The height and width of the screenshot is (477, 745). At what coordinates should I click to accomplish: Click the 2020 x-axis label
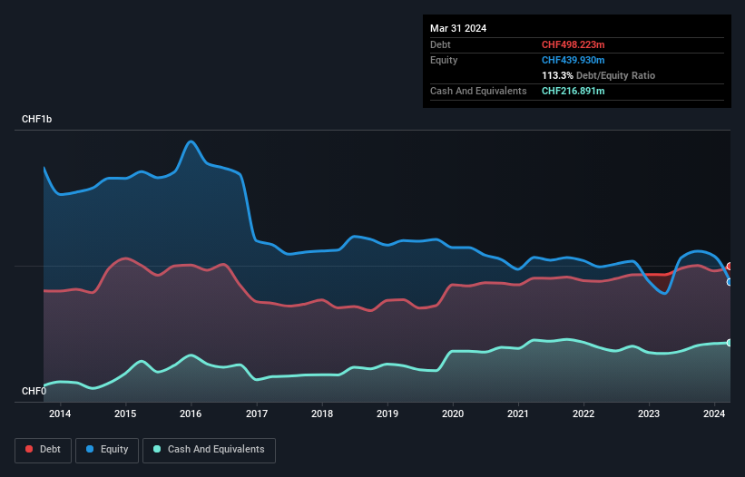pos(453,414)
